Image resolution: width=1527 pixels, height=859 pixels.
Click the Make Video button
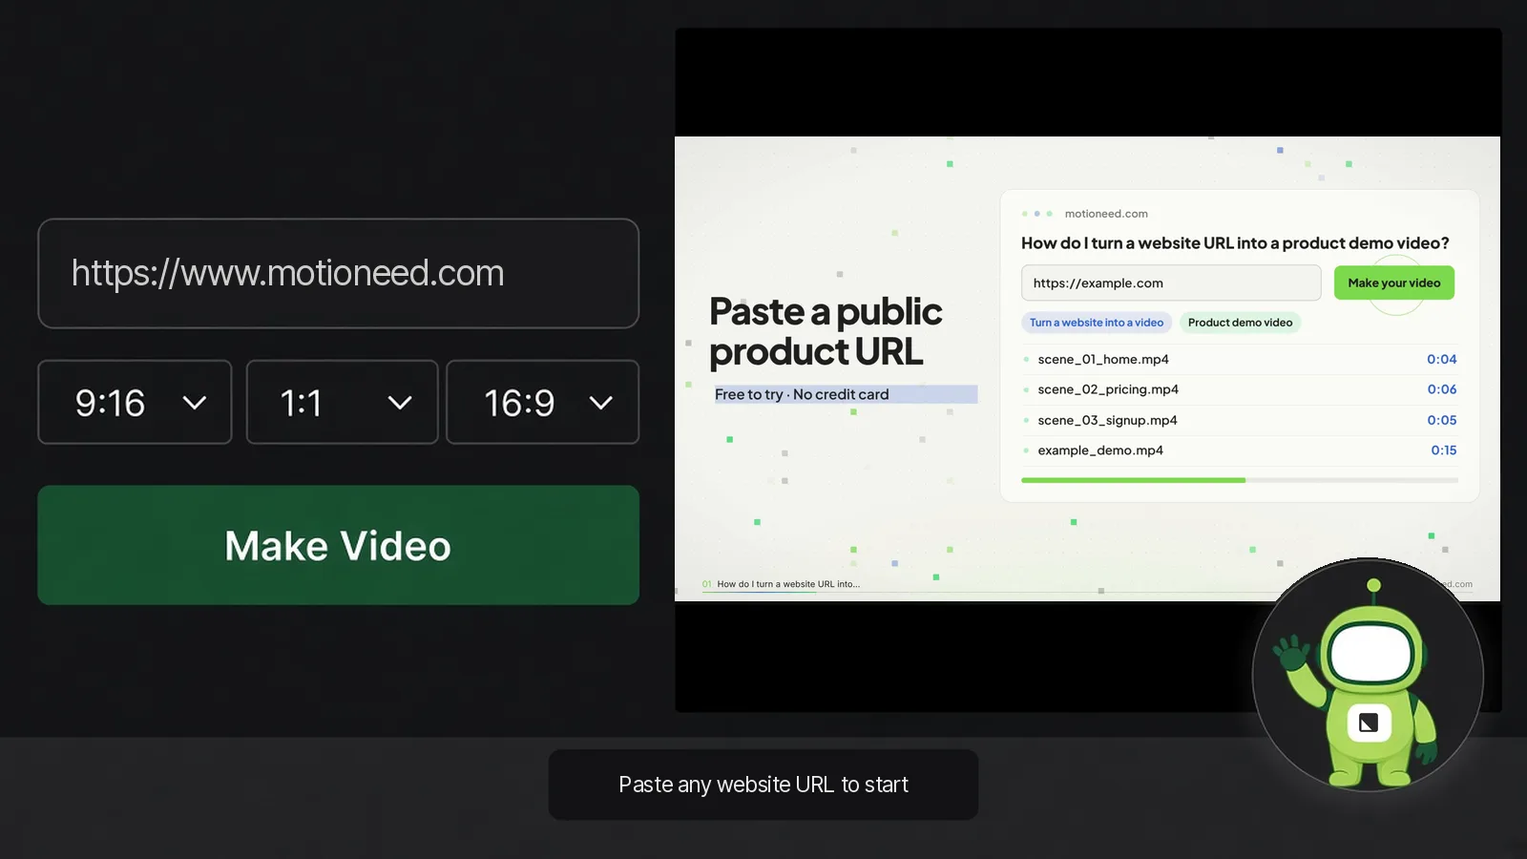point(338,545)
